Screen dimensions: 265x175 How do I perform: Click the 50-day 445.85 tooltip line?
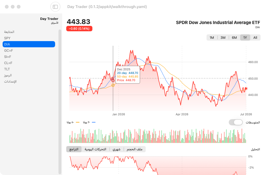[x=128, y=77]
